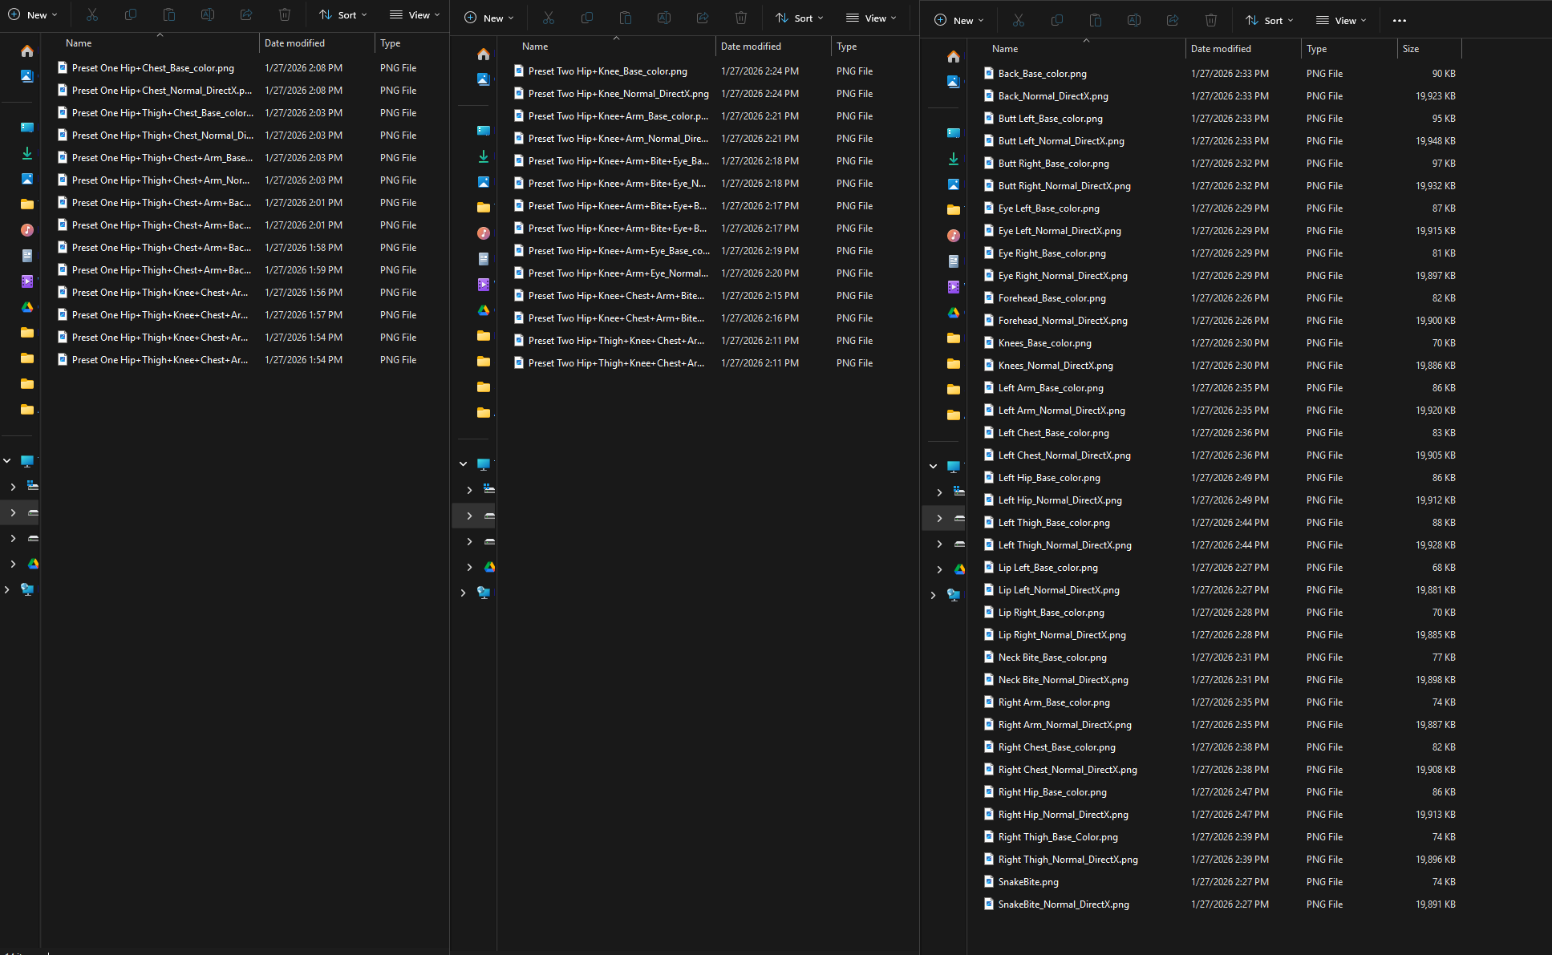This screenshot has width=1552, height=955.
Task: Open the See more ellipsis menu in the rightmost window
Action: click(1400, 21)
